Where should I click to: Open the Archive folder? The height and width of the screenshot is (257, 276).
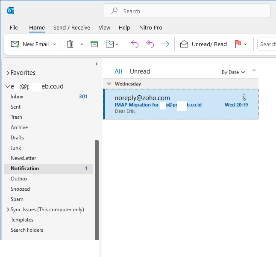coord(48,127)
